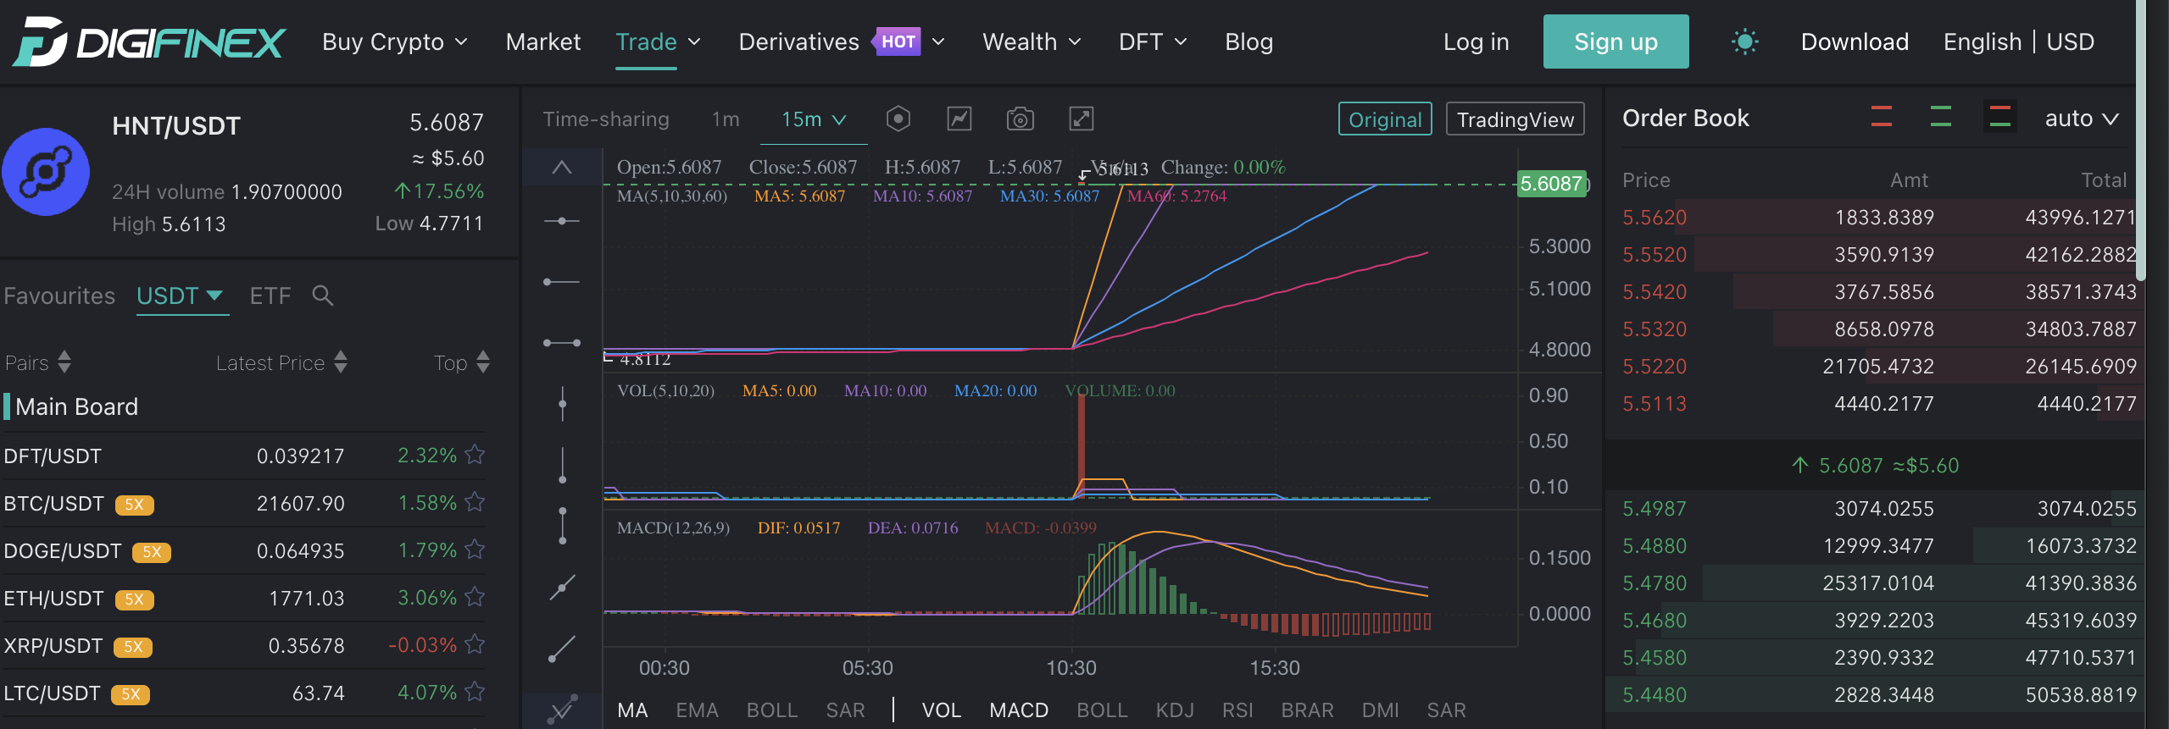Open the pair search magnifier icon

(x=322, y=295)
